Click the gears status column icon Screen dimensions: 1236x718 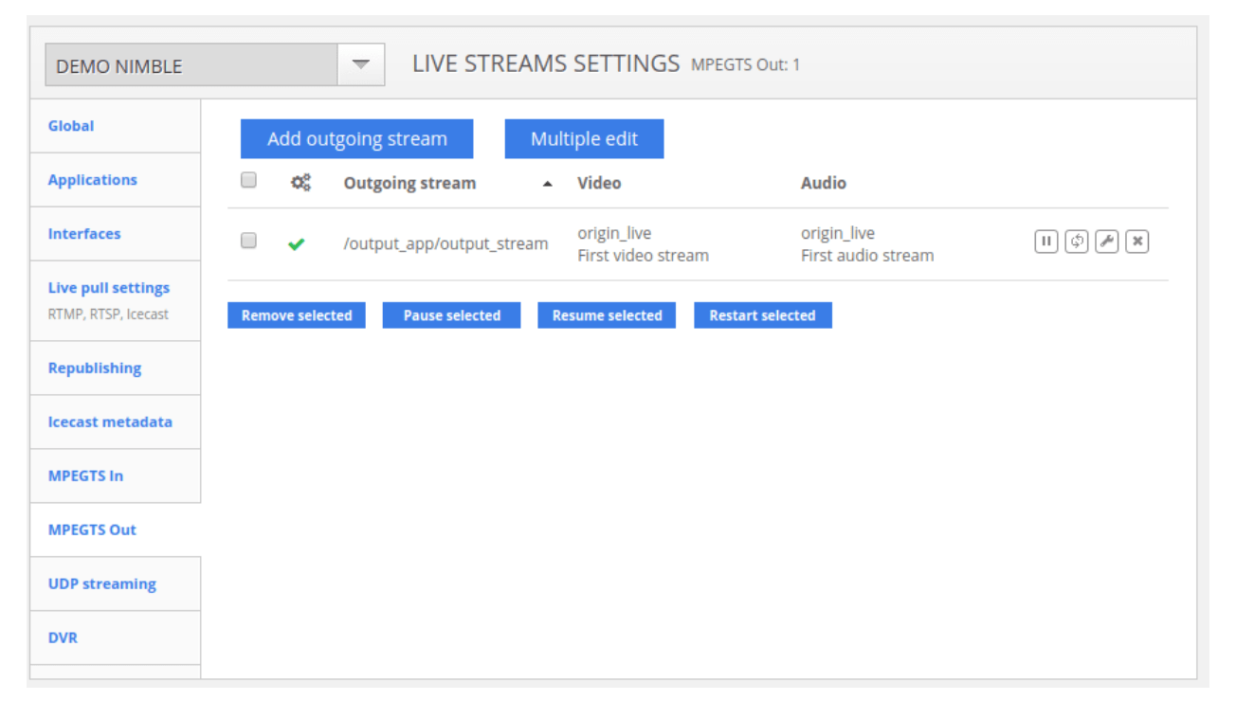300,183
